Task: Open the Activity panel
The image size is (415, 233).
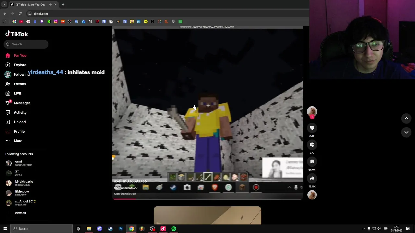Action: (16, 112)
